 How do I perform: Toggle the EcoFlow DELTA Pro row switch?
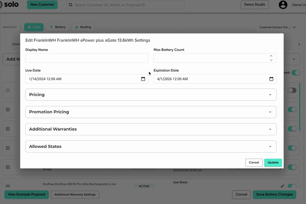pyautogui.click(x=292, y=186)
